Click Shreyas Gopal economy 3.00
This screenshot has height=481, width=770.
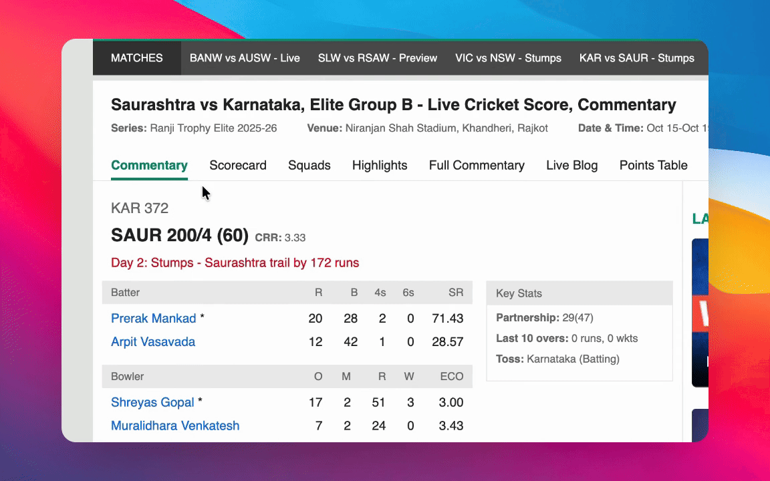451,402
